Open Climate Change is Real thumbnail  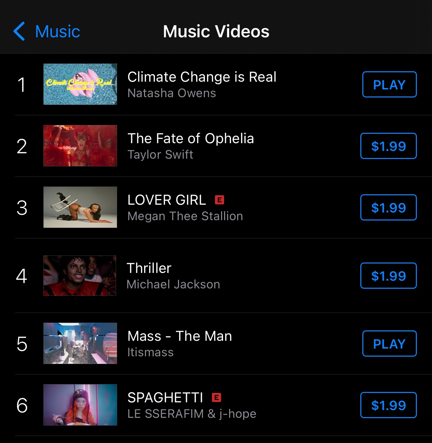80,84
